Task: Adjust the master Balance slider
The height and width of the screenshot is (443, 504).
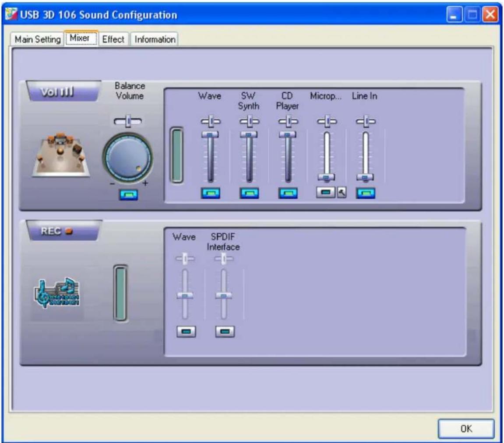Action: pos(127,121)
